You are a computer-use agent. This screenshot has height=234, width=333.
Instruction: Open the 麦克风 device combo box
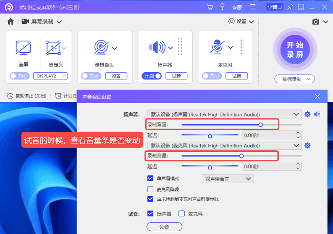pyautogui.click(x=225, y=146)
